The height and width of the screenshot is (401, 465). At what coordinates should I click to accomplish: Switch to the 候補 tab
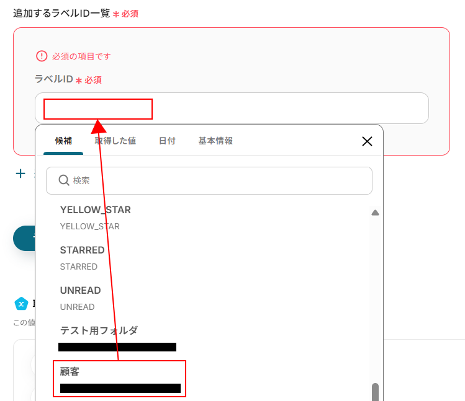pyautogui.click(x=63, y=141)
